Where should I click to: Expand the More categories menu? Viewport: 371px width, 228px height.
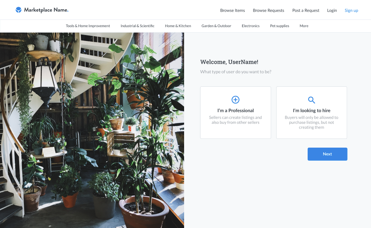click(x=304, y=26)
